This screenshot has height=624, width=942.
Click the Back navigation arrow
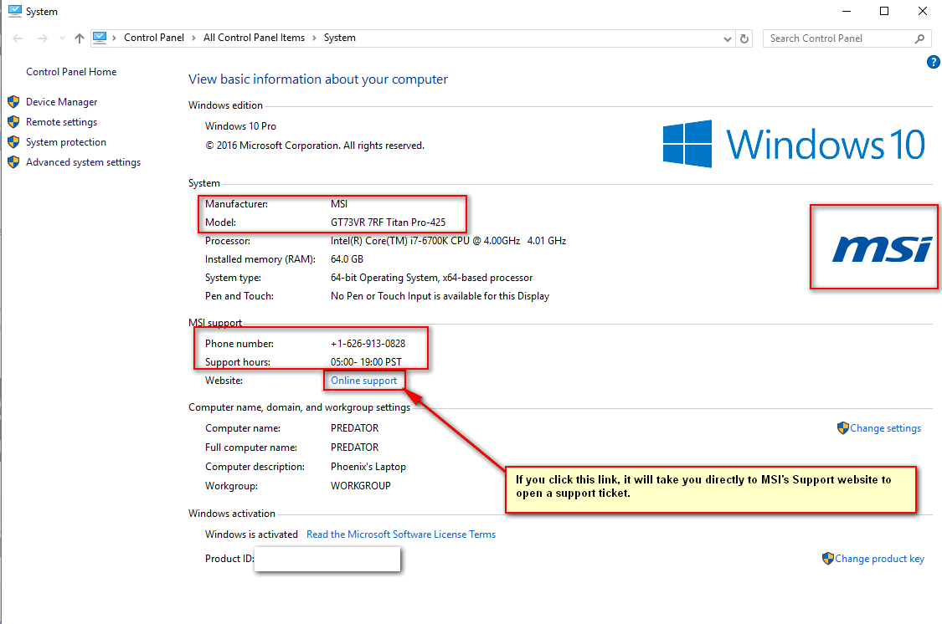pyautogui.click(x=18, y=38)
